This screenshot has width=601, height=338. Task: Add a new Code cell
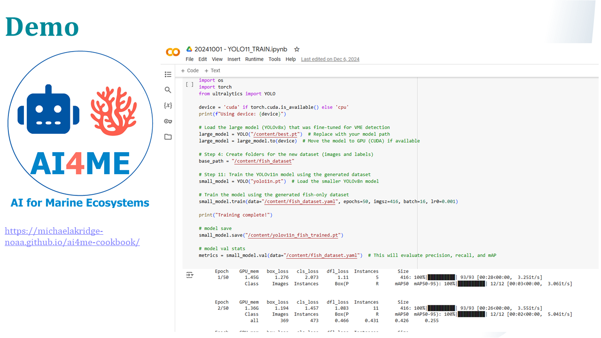(x=190, y=70)
